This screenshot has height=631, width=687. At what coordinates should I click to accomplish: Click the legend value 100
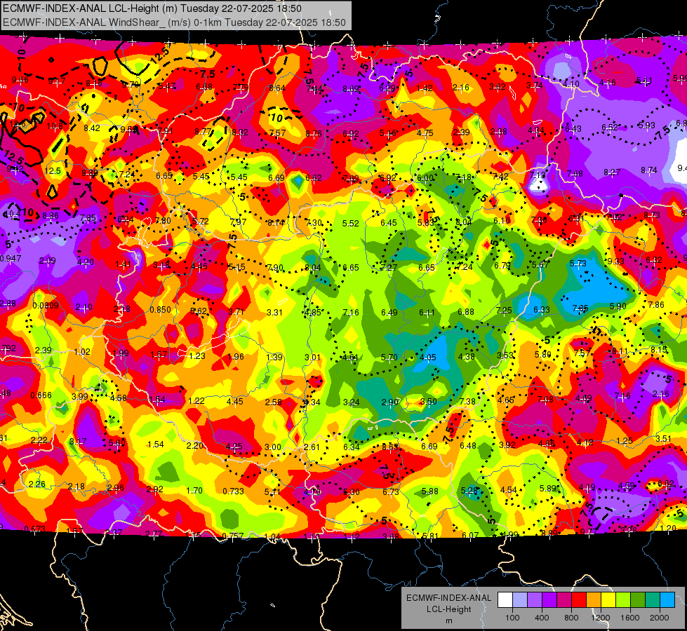(512, 618)
